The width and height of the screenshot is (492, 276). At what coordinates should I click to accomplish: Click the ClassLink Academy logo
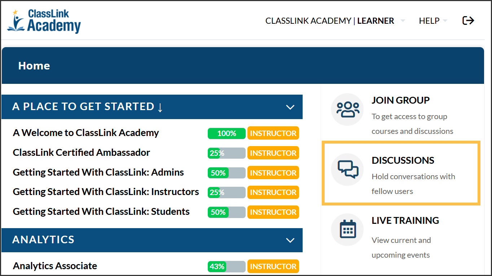[x=44, y=22]
